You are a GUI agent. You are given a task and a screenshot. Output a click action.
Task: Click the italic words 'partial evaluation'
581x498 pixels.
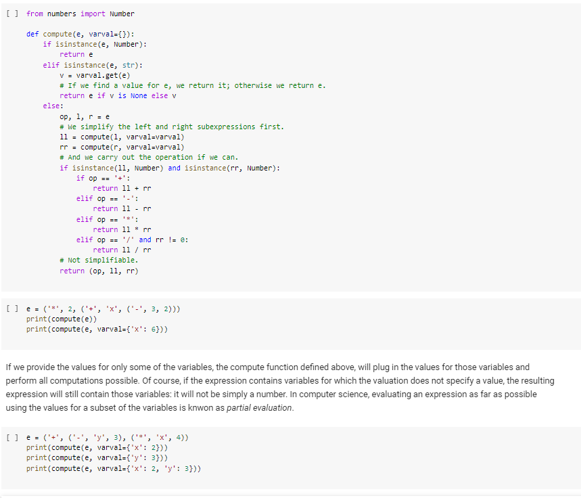click(259, 408)
